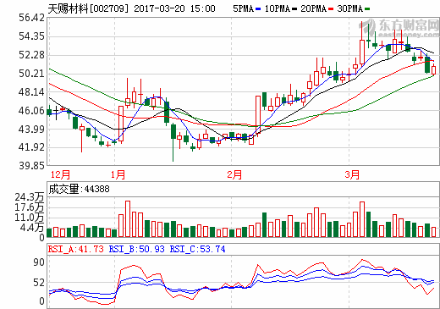Screen dimensions: 440x309
Task: Click the stock name 天赐材料[002709]
Action: (88, 8)
